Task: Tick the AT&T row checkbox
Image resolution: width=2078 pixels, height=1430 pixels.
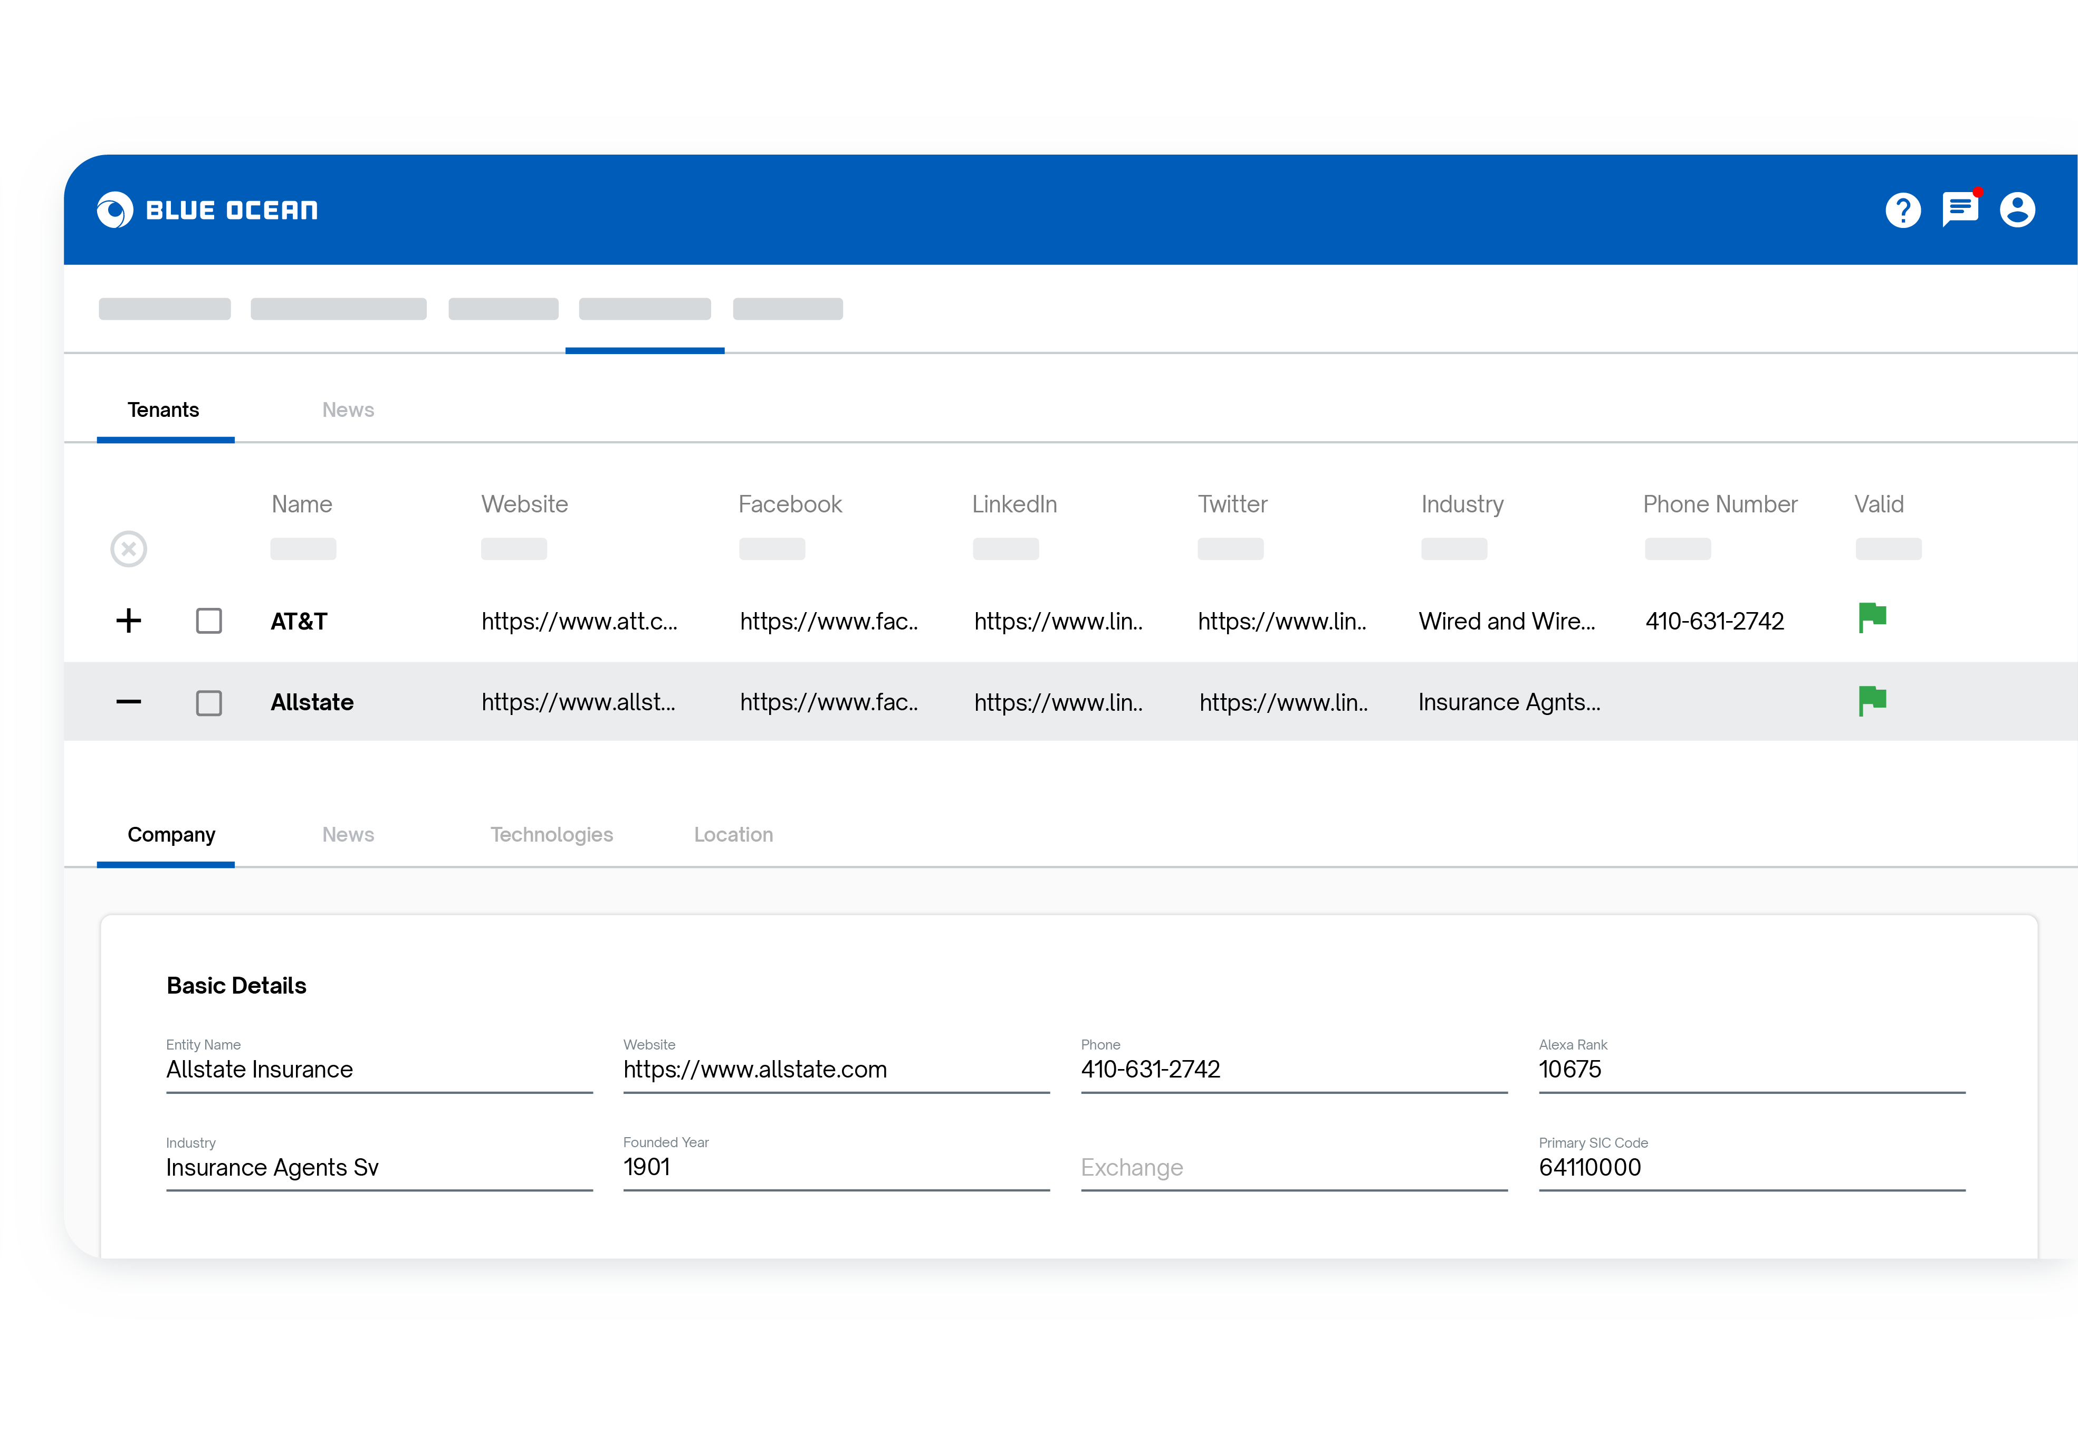Action: click(209, 621)
